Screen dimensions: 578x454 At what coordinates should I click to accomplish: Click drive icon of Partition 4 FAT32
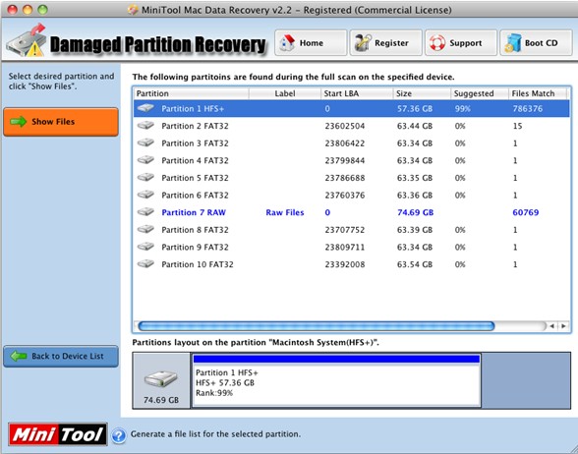click(145, 160)
